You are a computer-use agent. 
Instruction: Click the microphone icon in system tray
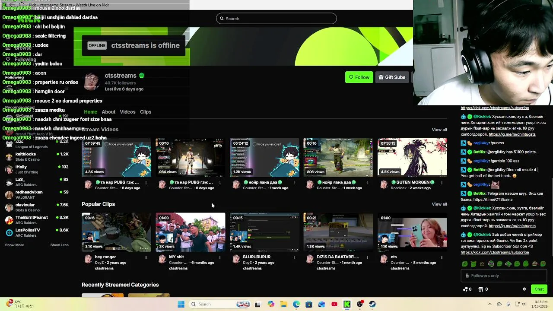pyautogui.click(x=508, y=304)
